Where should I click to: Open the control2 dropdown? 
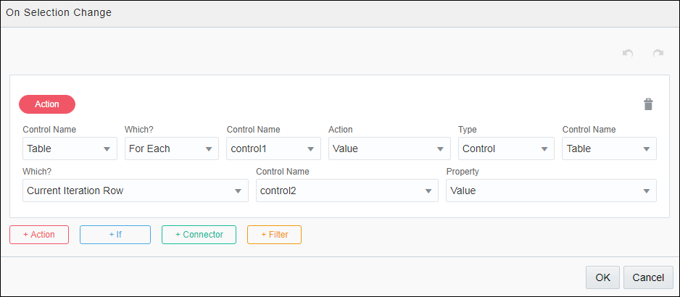pos(347,191)
